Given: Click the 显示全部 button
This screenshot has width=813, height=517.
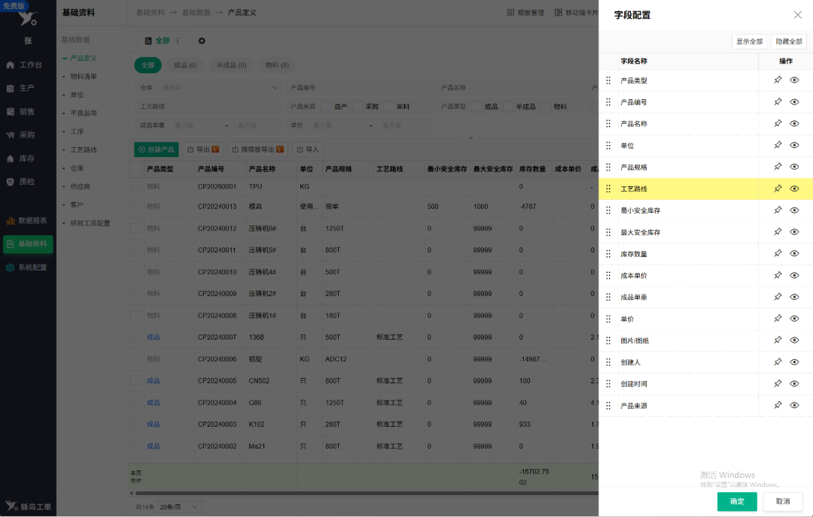Looking at the screenshot, I should tap(749, 41).
